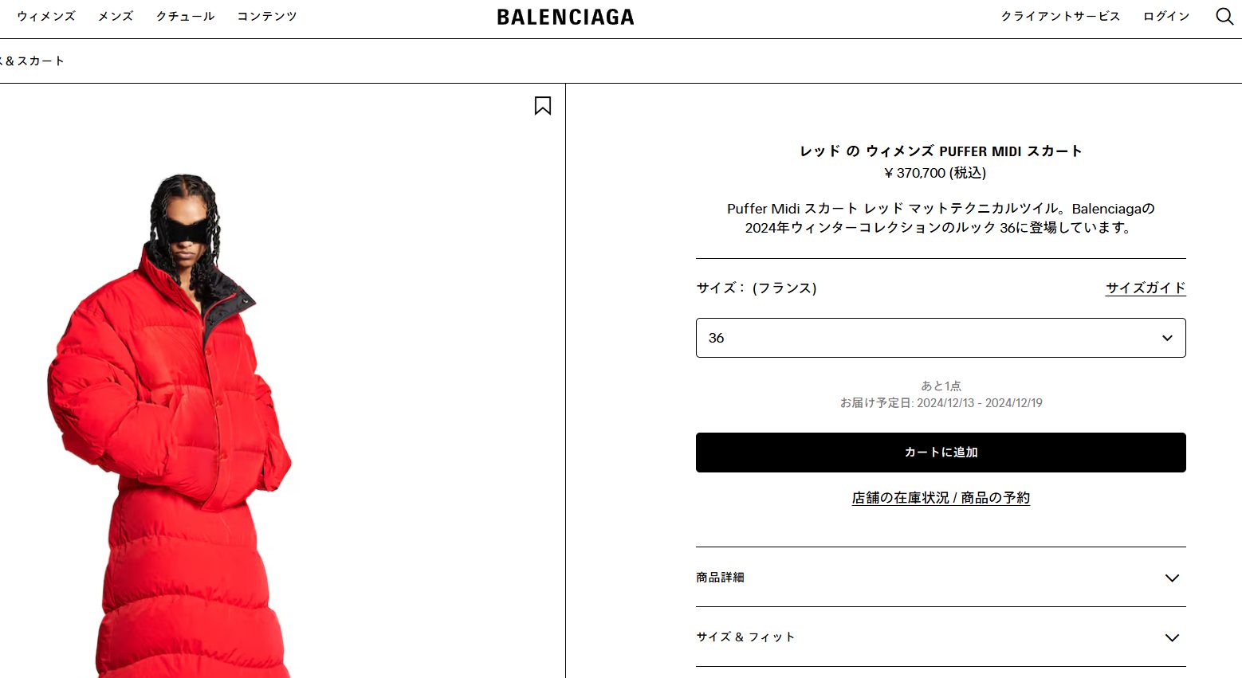1242x678 pixels.
Task: Open the メンズ menu
Action: (116, 16)
